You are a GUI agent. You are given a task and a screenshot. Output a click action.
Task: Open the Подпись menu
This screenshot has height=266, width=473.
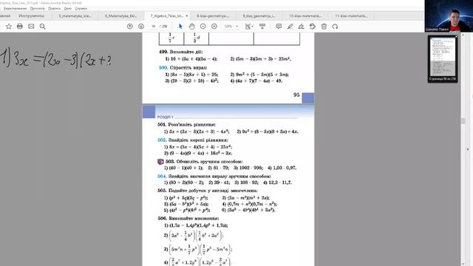click(x=55, y=8)
